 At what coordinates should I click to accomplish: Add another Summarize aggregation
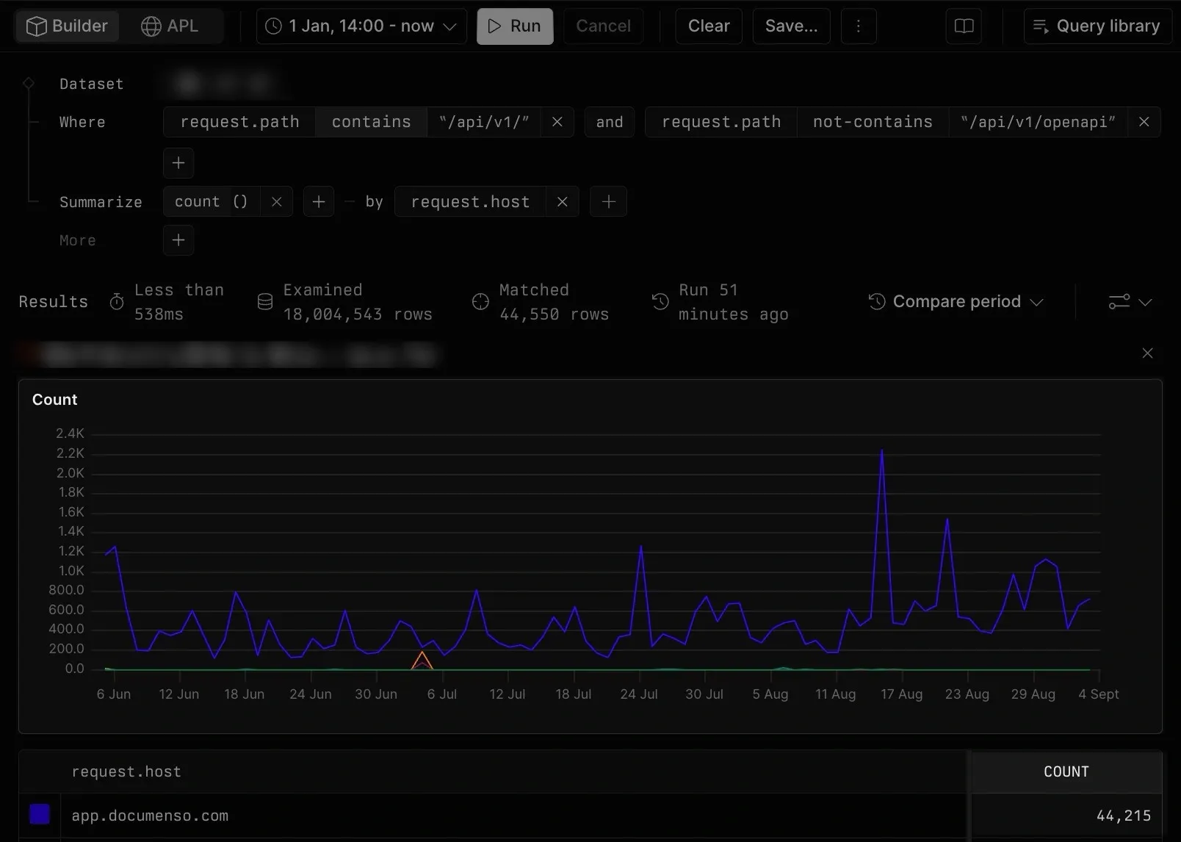tap(319, 201)
